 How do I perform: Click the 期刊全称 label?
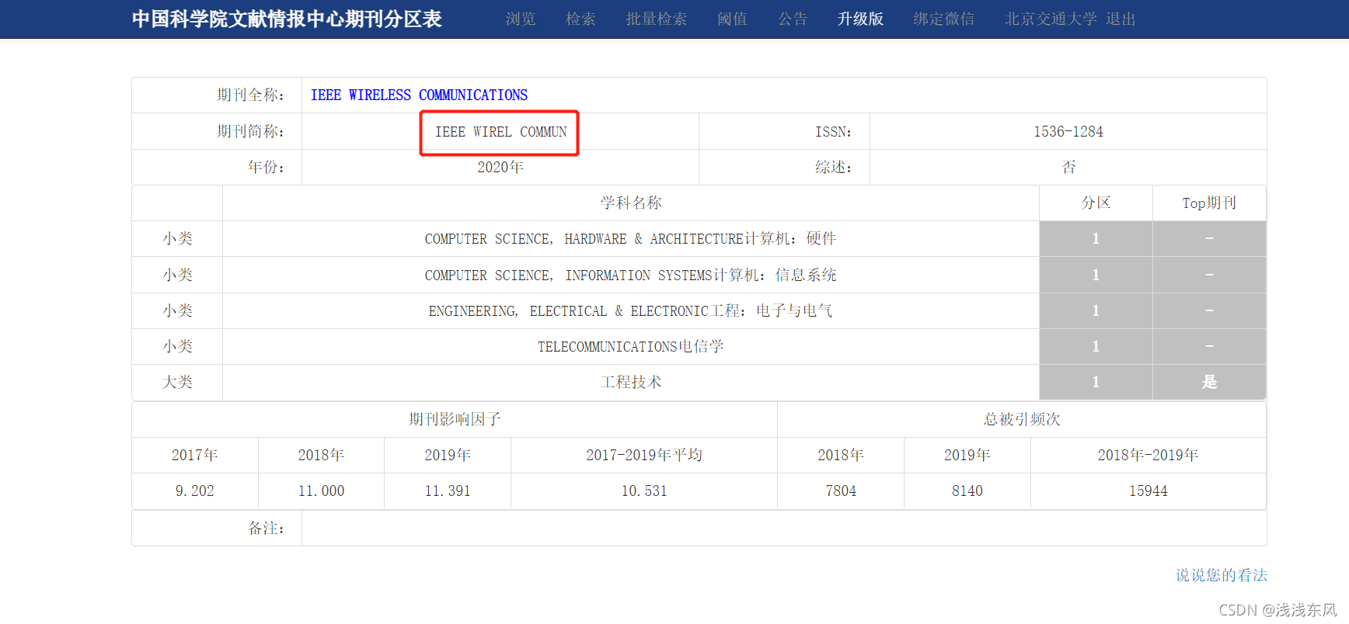(250, 95)
